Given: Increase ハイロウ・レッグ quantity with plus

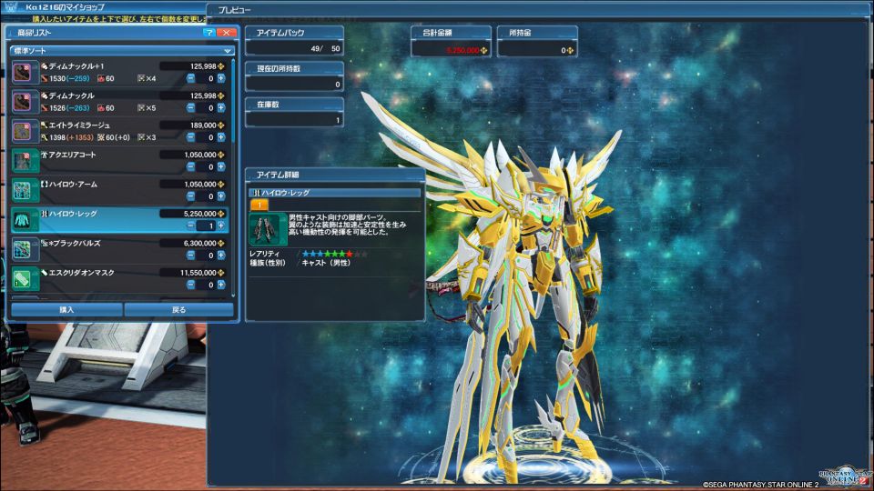Looking at the screenshot, I should [221, 225].
